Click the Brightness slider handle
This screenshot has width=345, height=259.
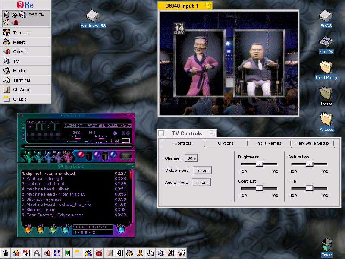point(260,164)
